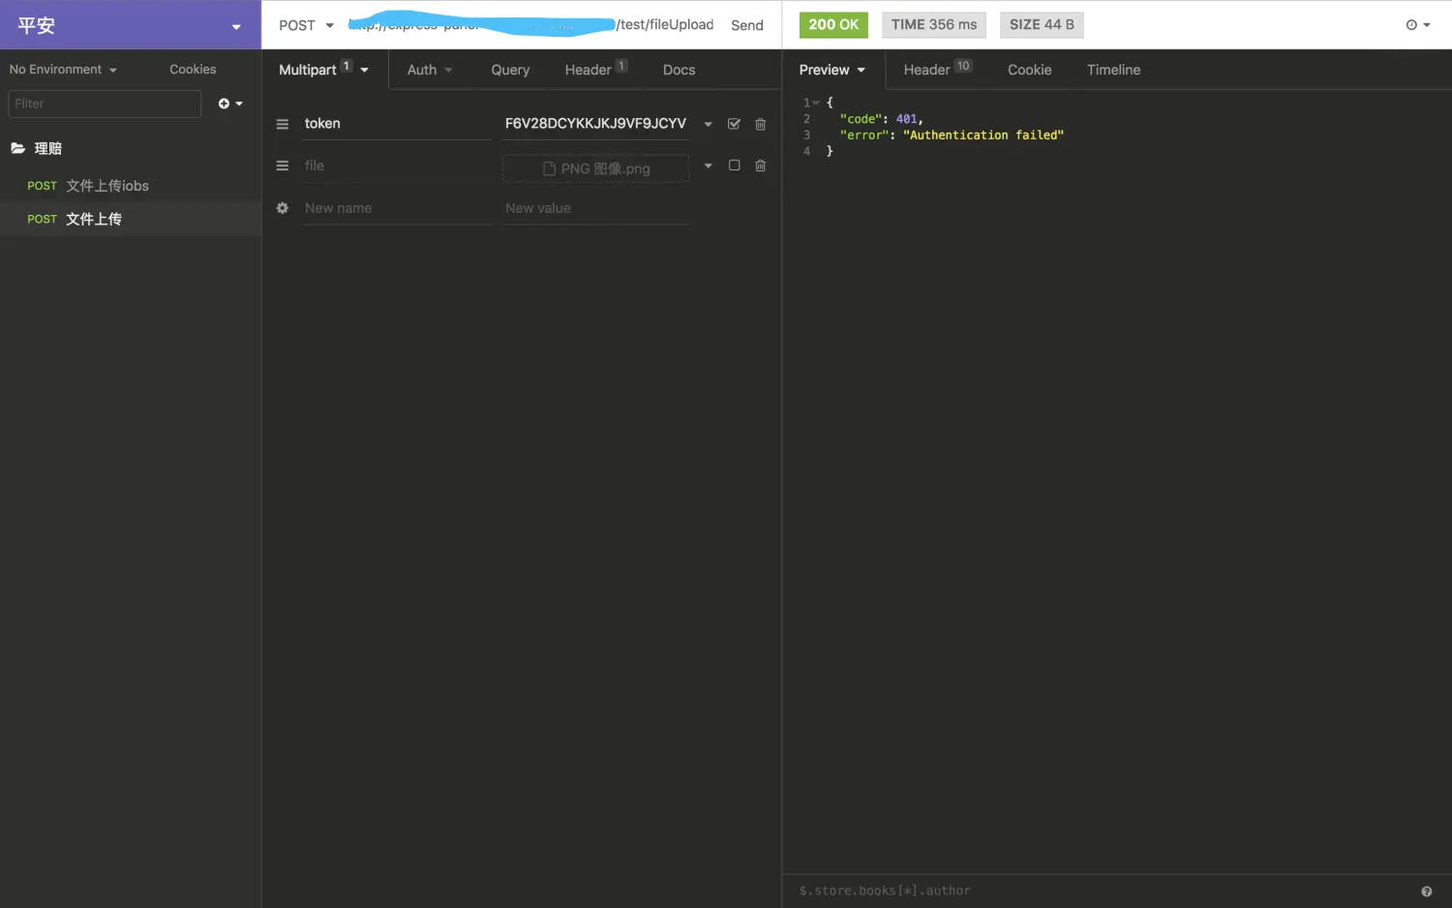Screen dimensions: 1452x908
Task: Click the gear icon beside New name
Action: point(283,208)
